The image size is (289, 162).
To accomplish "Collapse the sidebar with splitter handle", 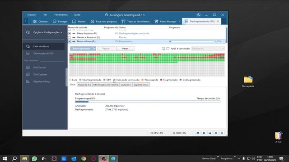I will (x=66, y=77).
